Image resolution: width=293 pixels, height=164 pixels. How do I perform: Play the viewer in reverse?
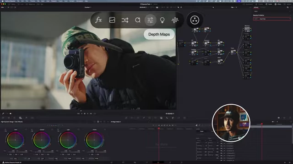[81, 113]
